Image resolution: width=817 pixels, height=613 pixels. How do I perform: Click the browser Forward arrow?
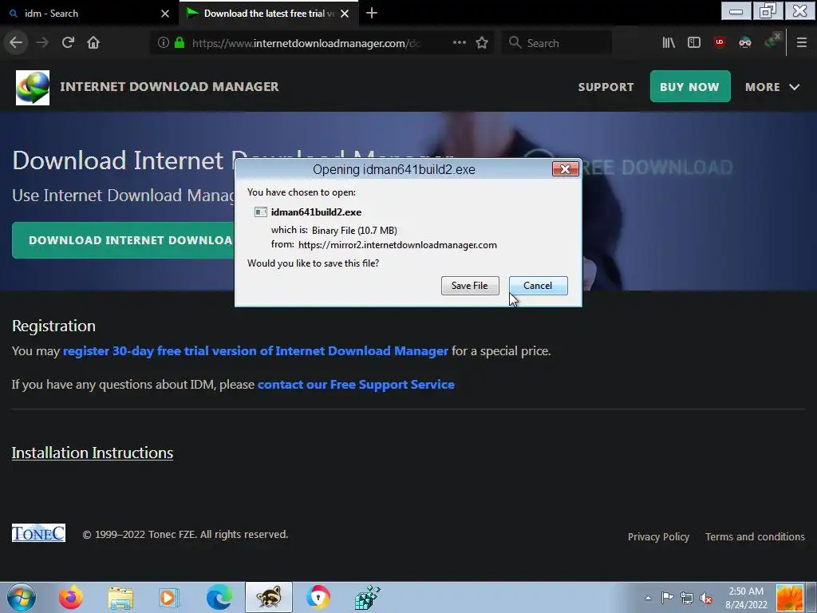42,43
